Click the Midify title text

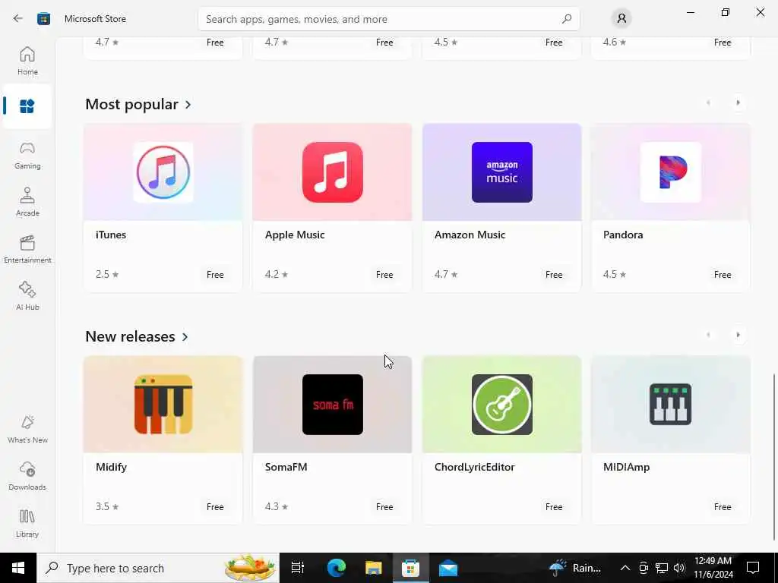pyautogui.click(x=111, y=467)
